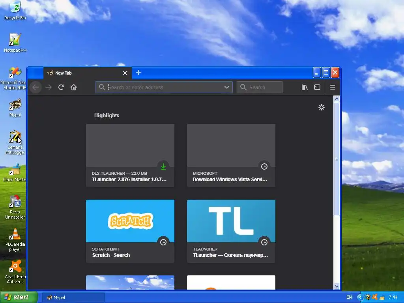Open the hamburger application menu

point(333,87)
